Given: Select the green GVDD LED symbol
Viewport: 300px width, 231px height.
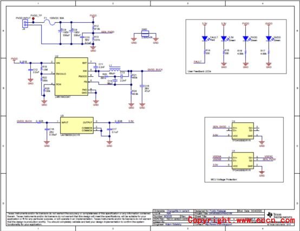Looking at the screenshot, I should [269, 38].
